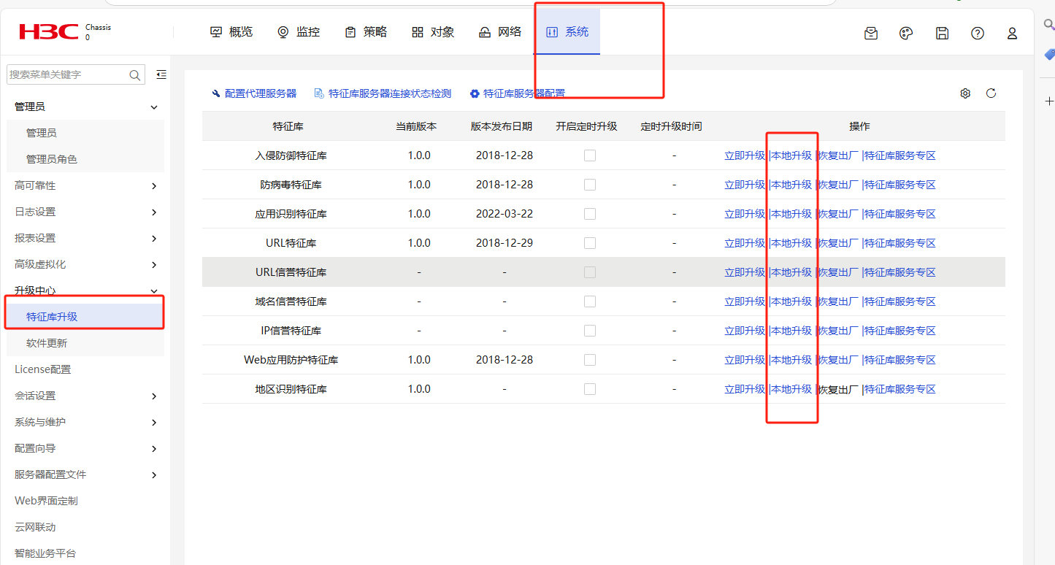The height and width of the screenshot is (565, 1055).
Task: Click the save configuration floppy icon
Action: 942,33
